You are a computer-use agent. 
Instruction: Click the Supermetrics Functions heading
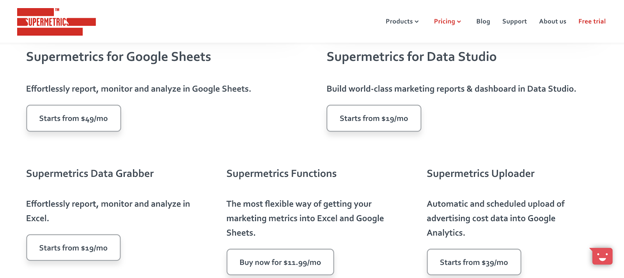click(x=282, y=174)
